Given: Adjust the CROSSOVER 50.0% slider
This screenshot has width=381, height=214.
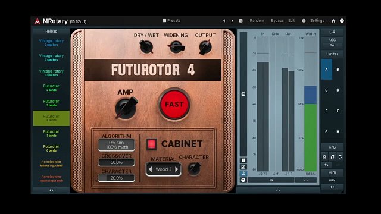Looking at the screenshot, I should [117, 162].
